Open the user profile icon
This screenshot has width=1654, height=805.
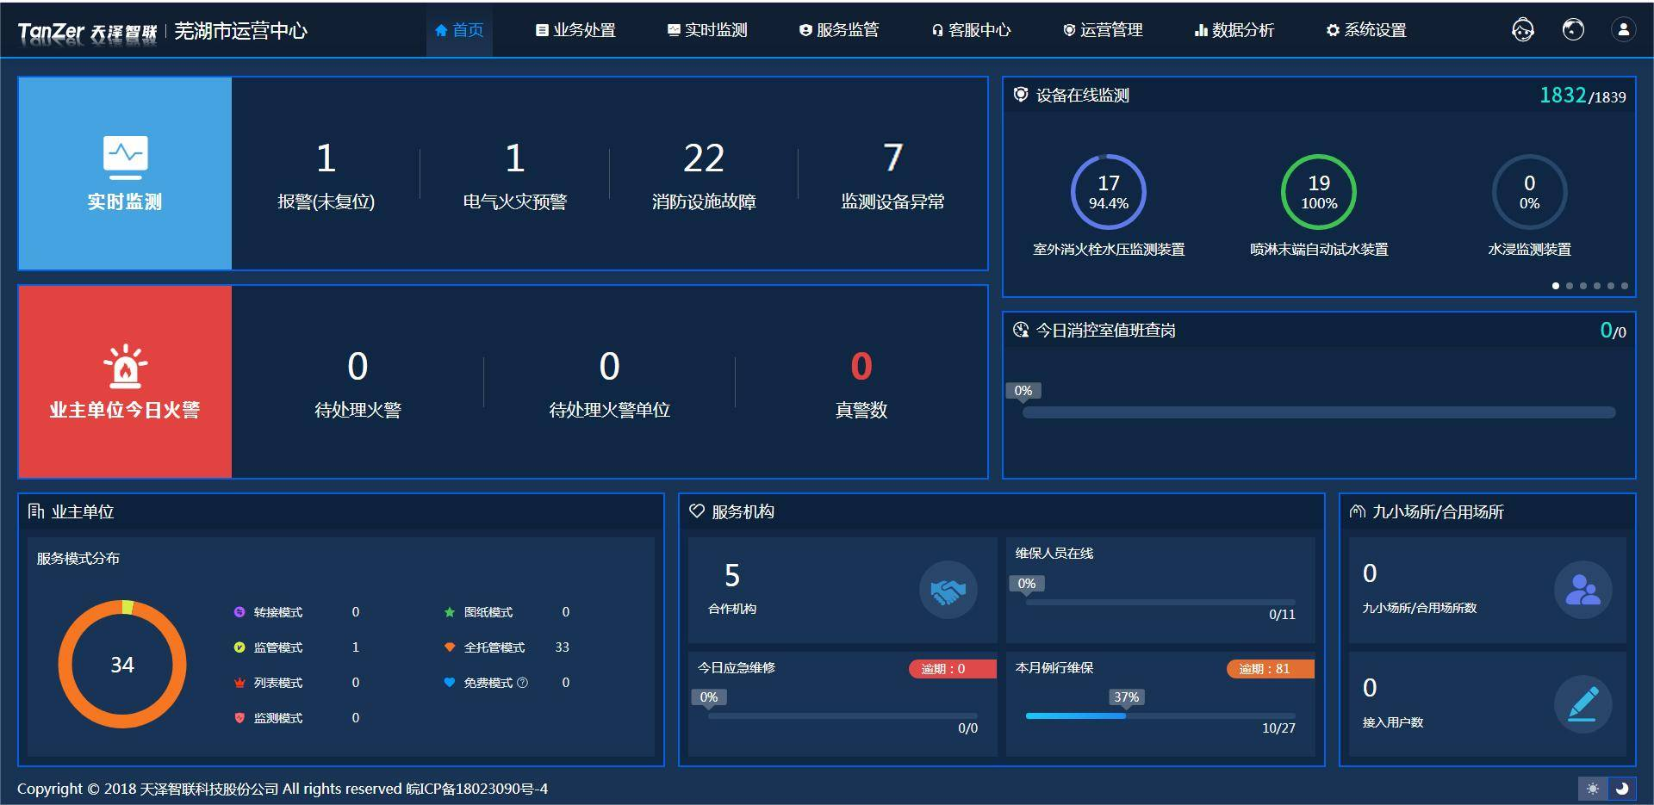point(1623,30)
